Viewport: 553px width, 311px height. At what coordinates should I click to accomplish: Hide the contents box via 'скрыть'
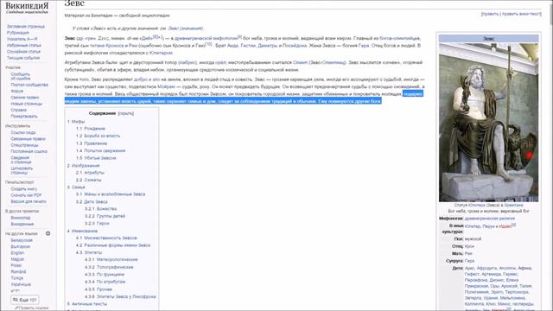125,113
